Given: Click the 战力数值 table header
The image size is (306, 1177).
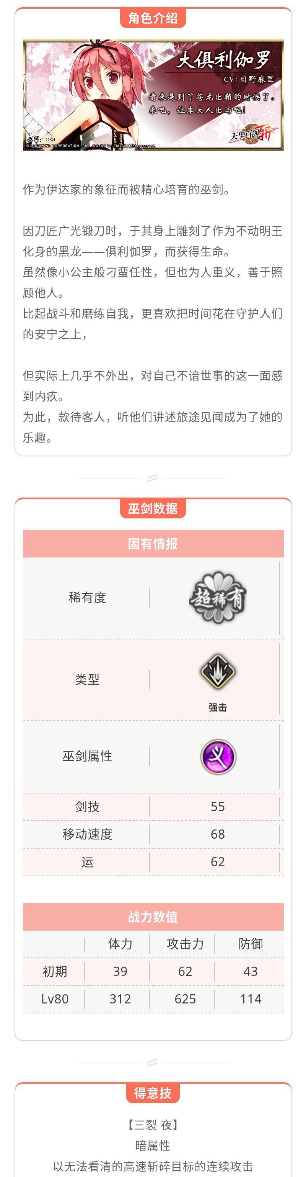Looking at the screenshot, I should [x=153, y=916].
